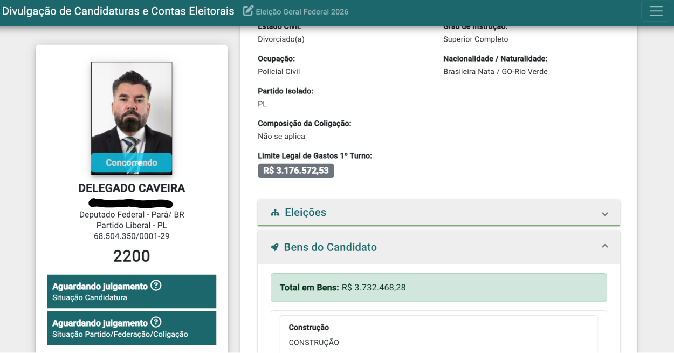The height and width of the screenshot is (353, 674).
Task: Click the hierarchy icon beside Eleições
Action: (x=275, y=213)
